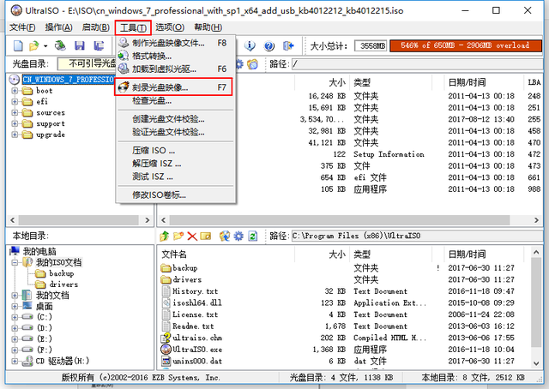
Task: Choose 检查光盘... from Tools menu
Action: click(x=176, y=101)
